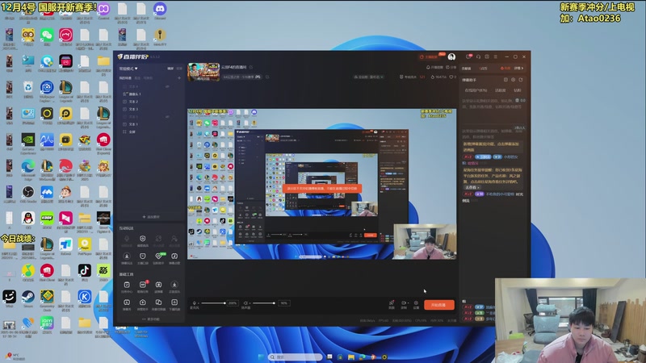Screen dimensions: 646x363
Task: Open the Microsoft Edge desktop icon
Action: point(28,166)
